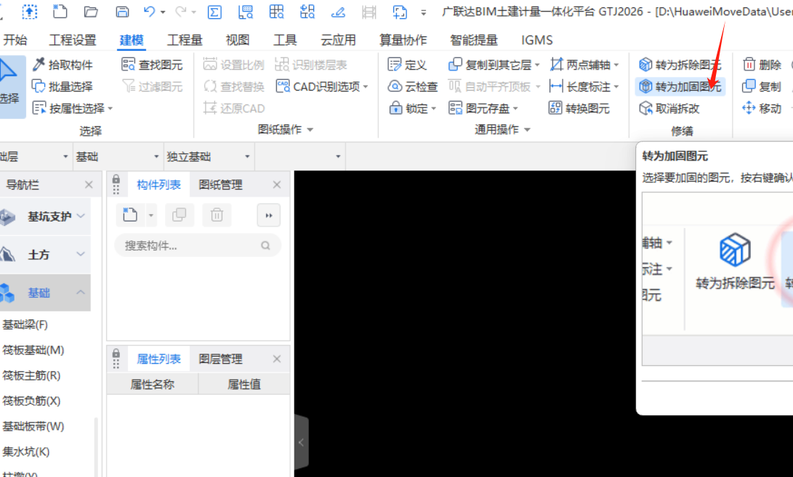Viewport: 793px width, 477px height.
Task: Open the 开始 ribbon tab
Action: tap(15, 39)
